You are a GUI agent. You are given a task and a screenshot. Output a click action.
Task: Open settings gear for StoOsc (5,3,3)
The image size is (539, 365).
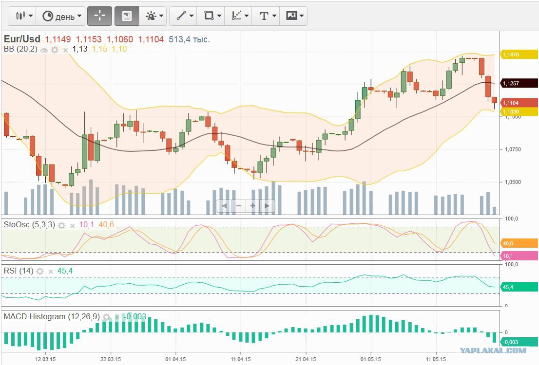pyautogui.click(x=61, y=225)
